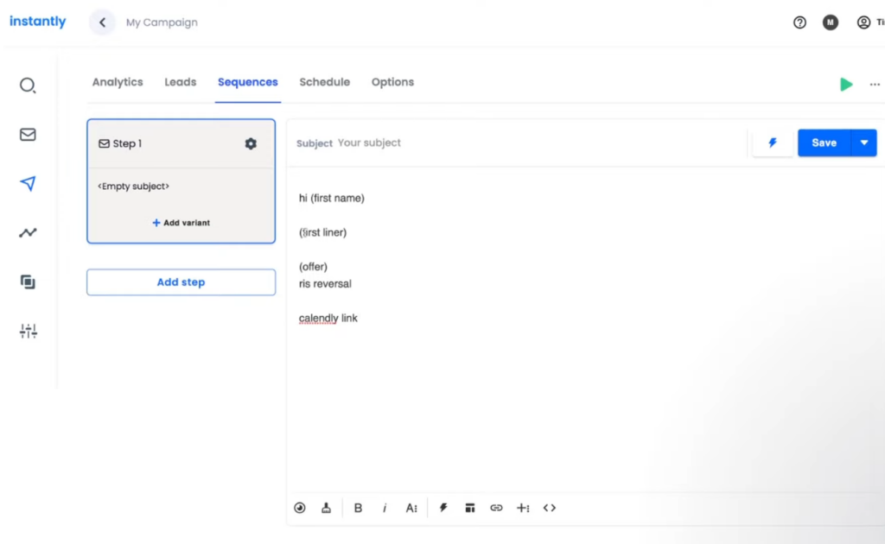This screenshot has width=885, height=544.
Task: Open Step 1 settings via the gear icon
Action: pyautogui.click(x=250, y=143)
